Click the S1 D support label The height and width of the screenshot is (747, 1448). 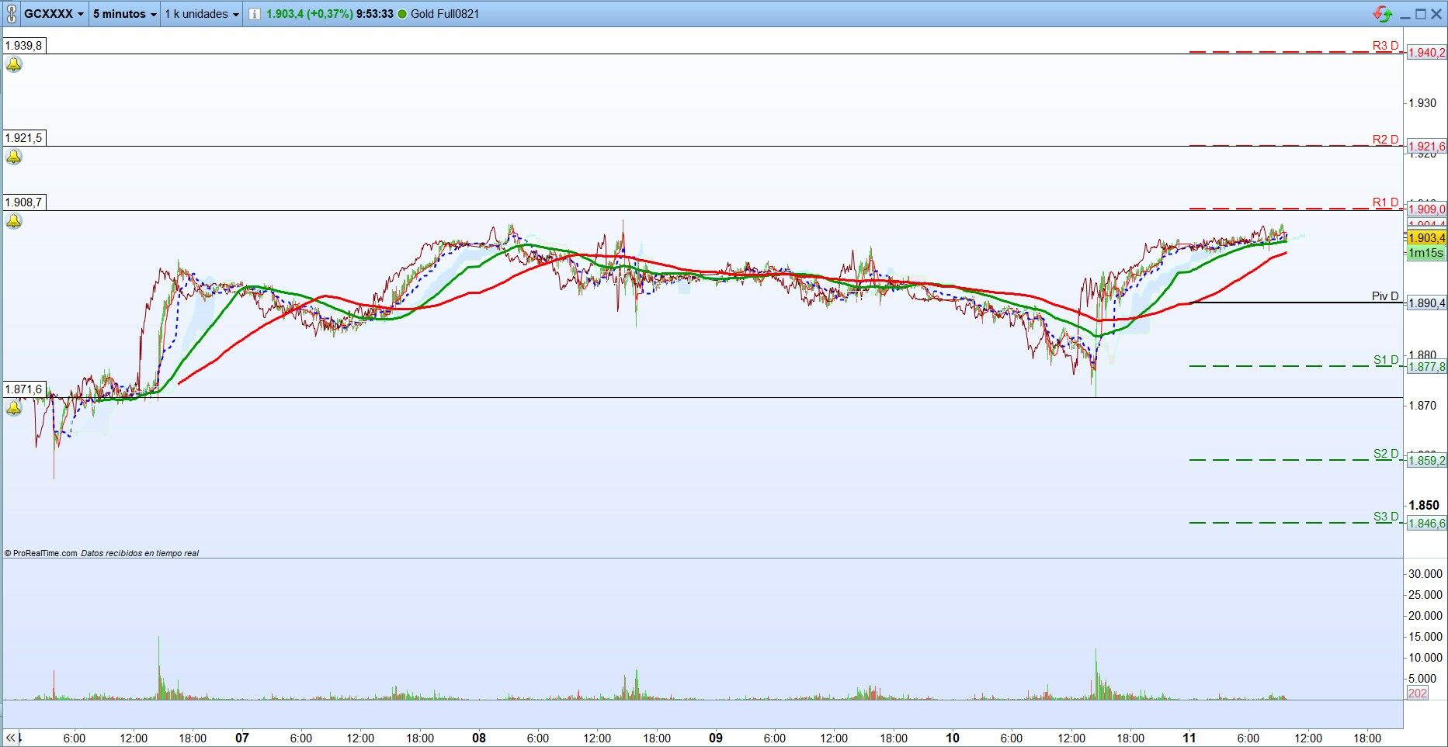coord(1386,360)
